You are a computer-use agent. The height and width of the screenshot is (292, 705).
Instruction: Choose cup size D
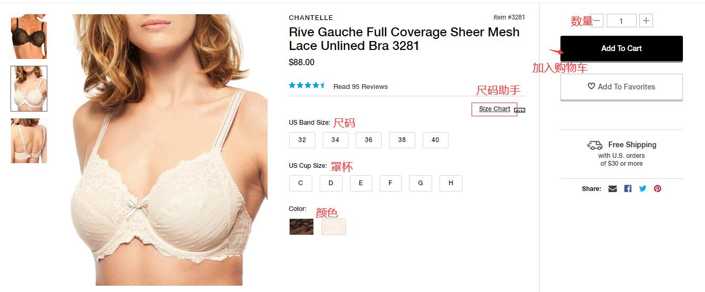331,183
